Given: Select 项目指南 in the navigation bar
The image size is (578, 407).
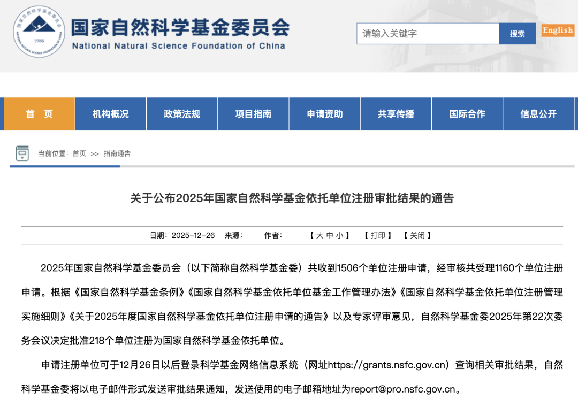Looking at the screenshot, I should click(253, 114).
